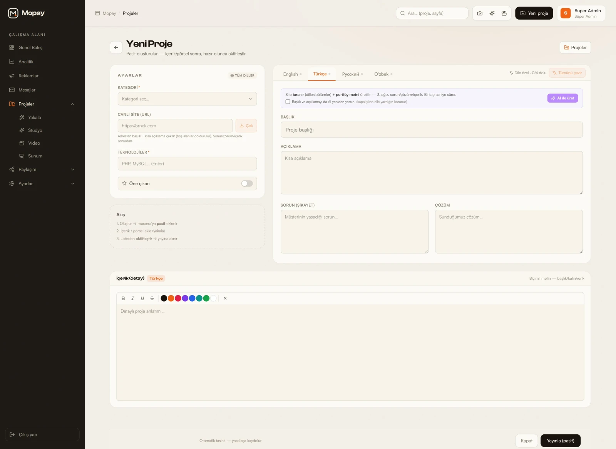Apply bold formatting in content editor
Viewport: 616px width, 449px height.
click(x=123, y=298)
